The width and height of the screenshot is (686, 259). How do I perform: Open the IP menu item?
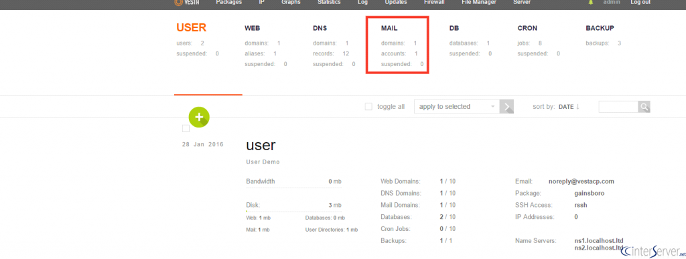click(x=262, y=2)
